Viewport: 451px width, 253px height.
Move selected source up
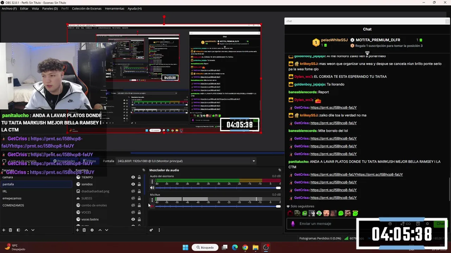(x=100, y=230)
